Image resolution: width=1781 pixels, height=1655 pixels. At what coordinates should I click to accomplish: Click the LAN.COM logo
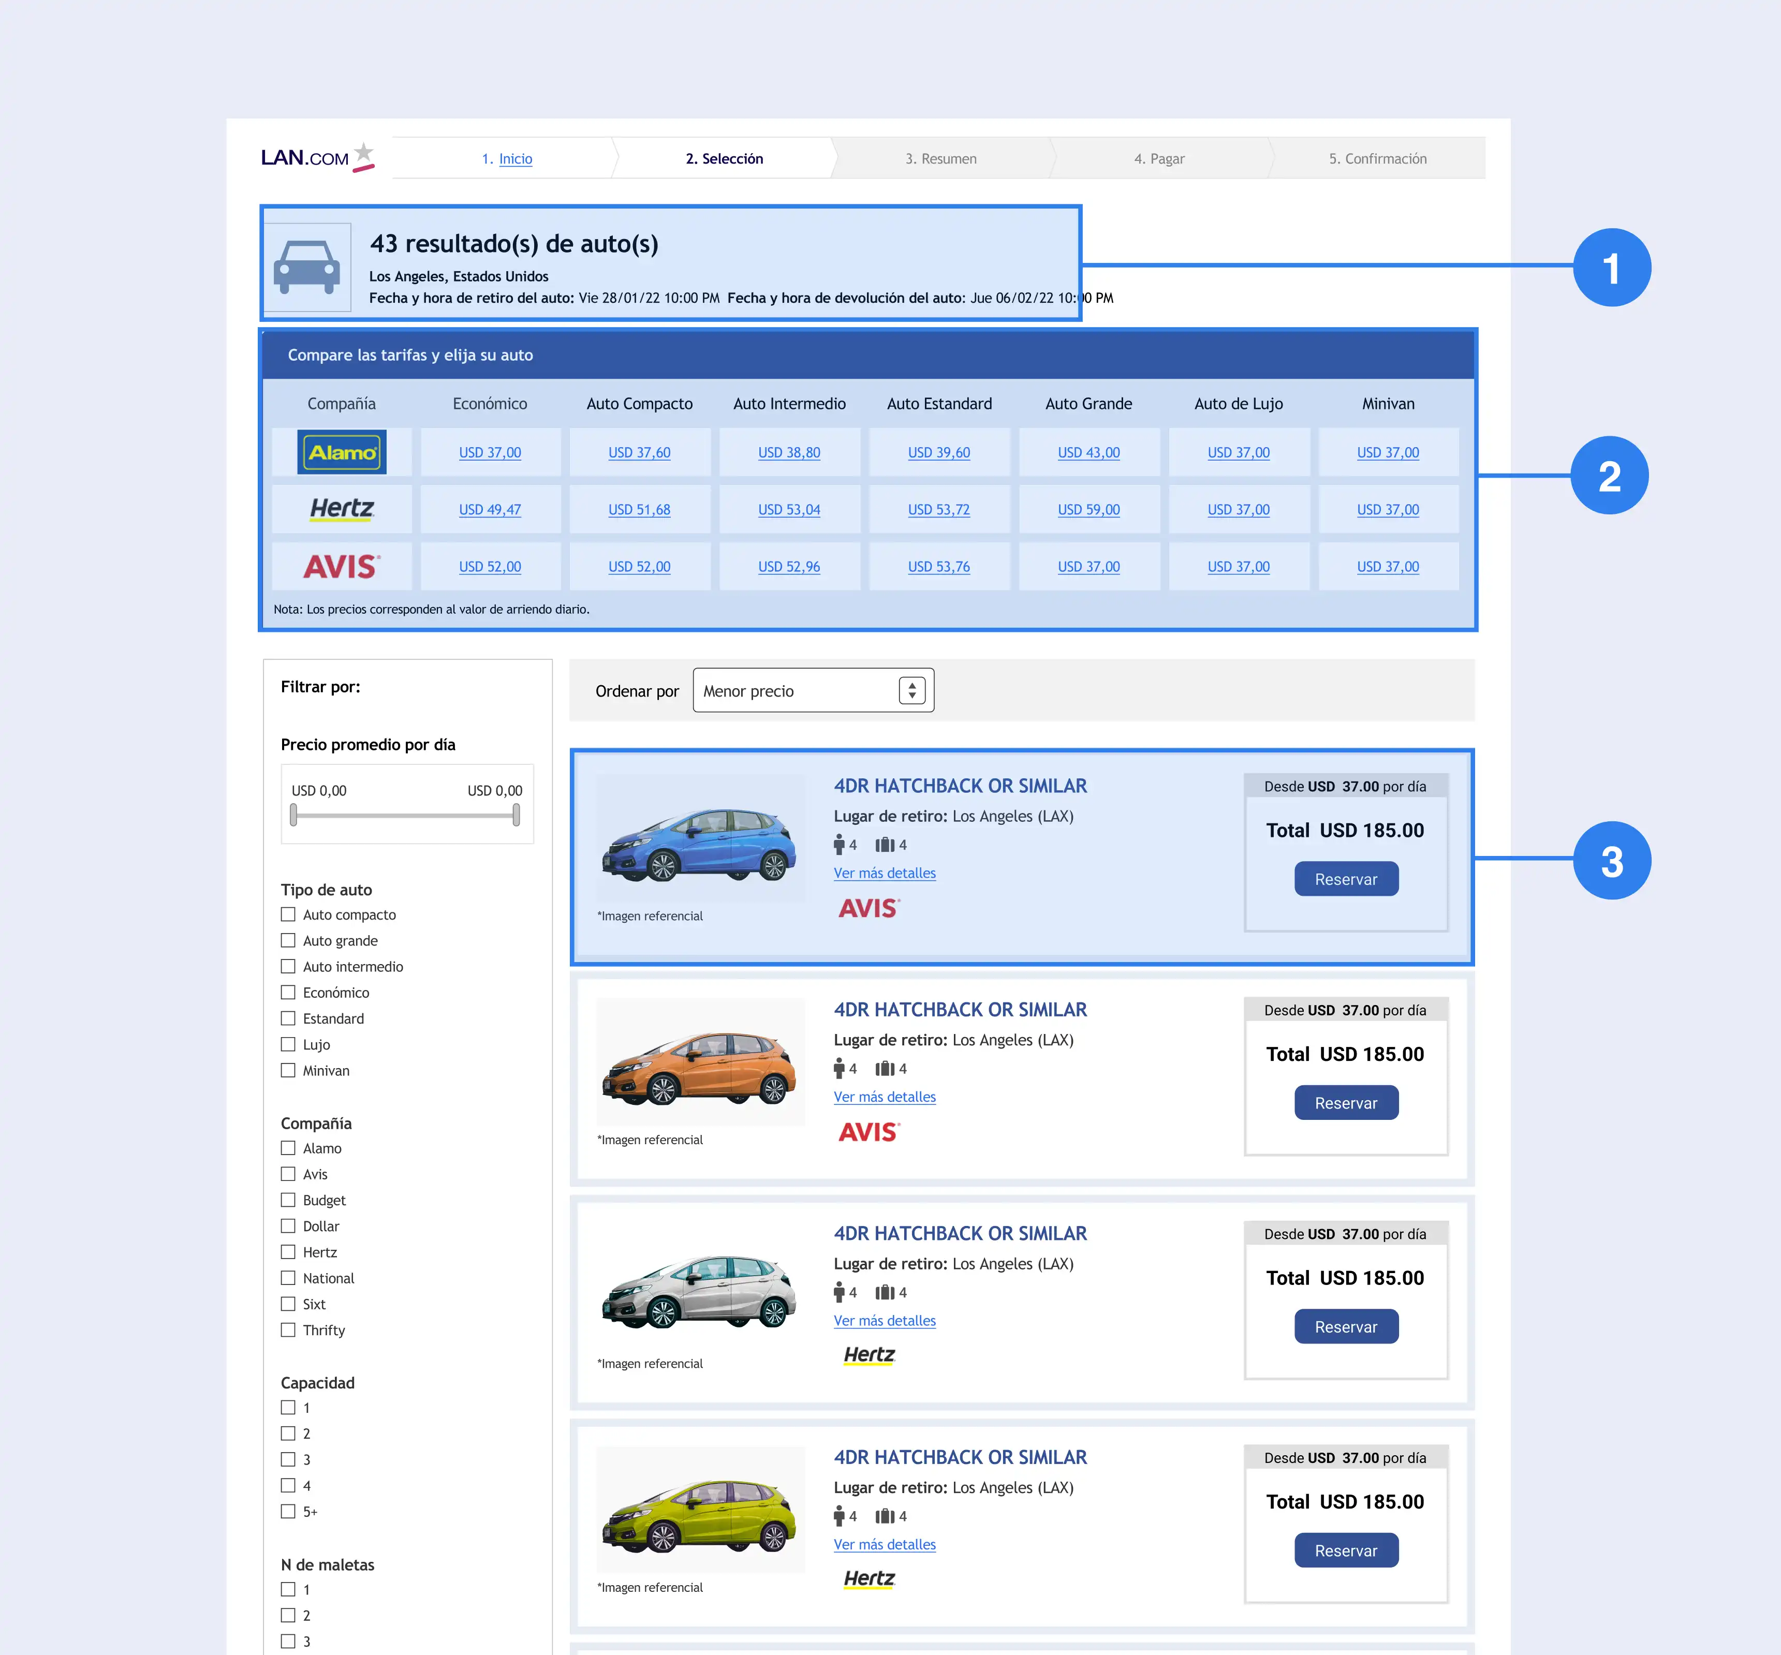(317, 158)
